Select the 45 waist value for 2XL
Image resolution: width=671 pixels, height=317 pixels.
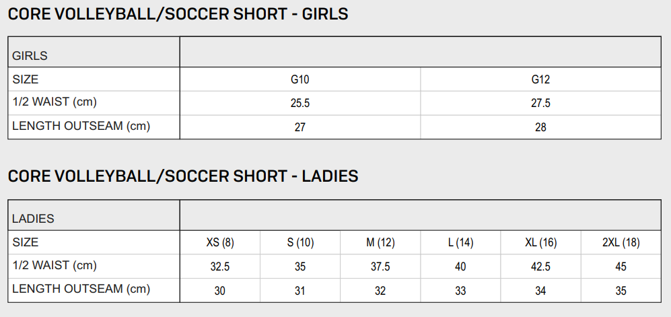(621, 267)
